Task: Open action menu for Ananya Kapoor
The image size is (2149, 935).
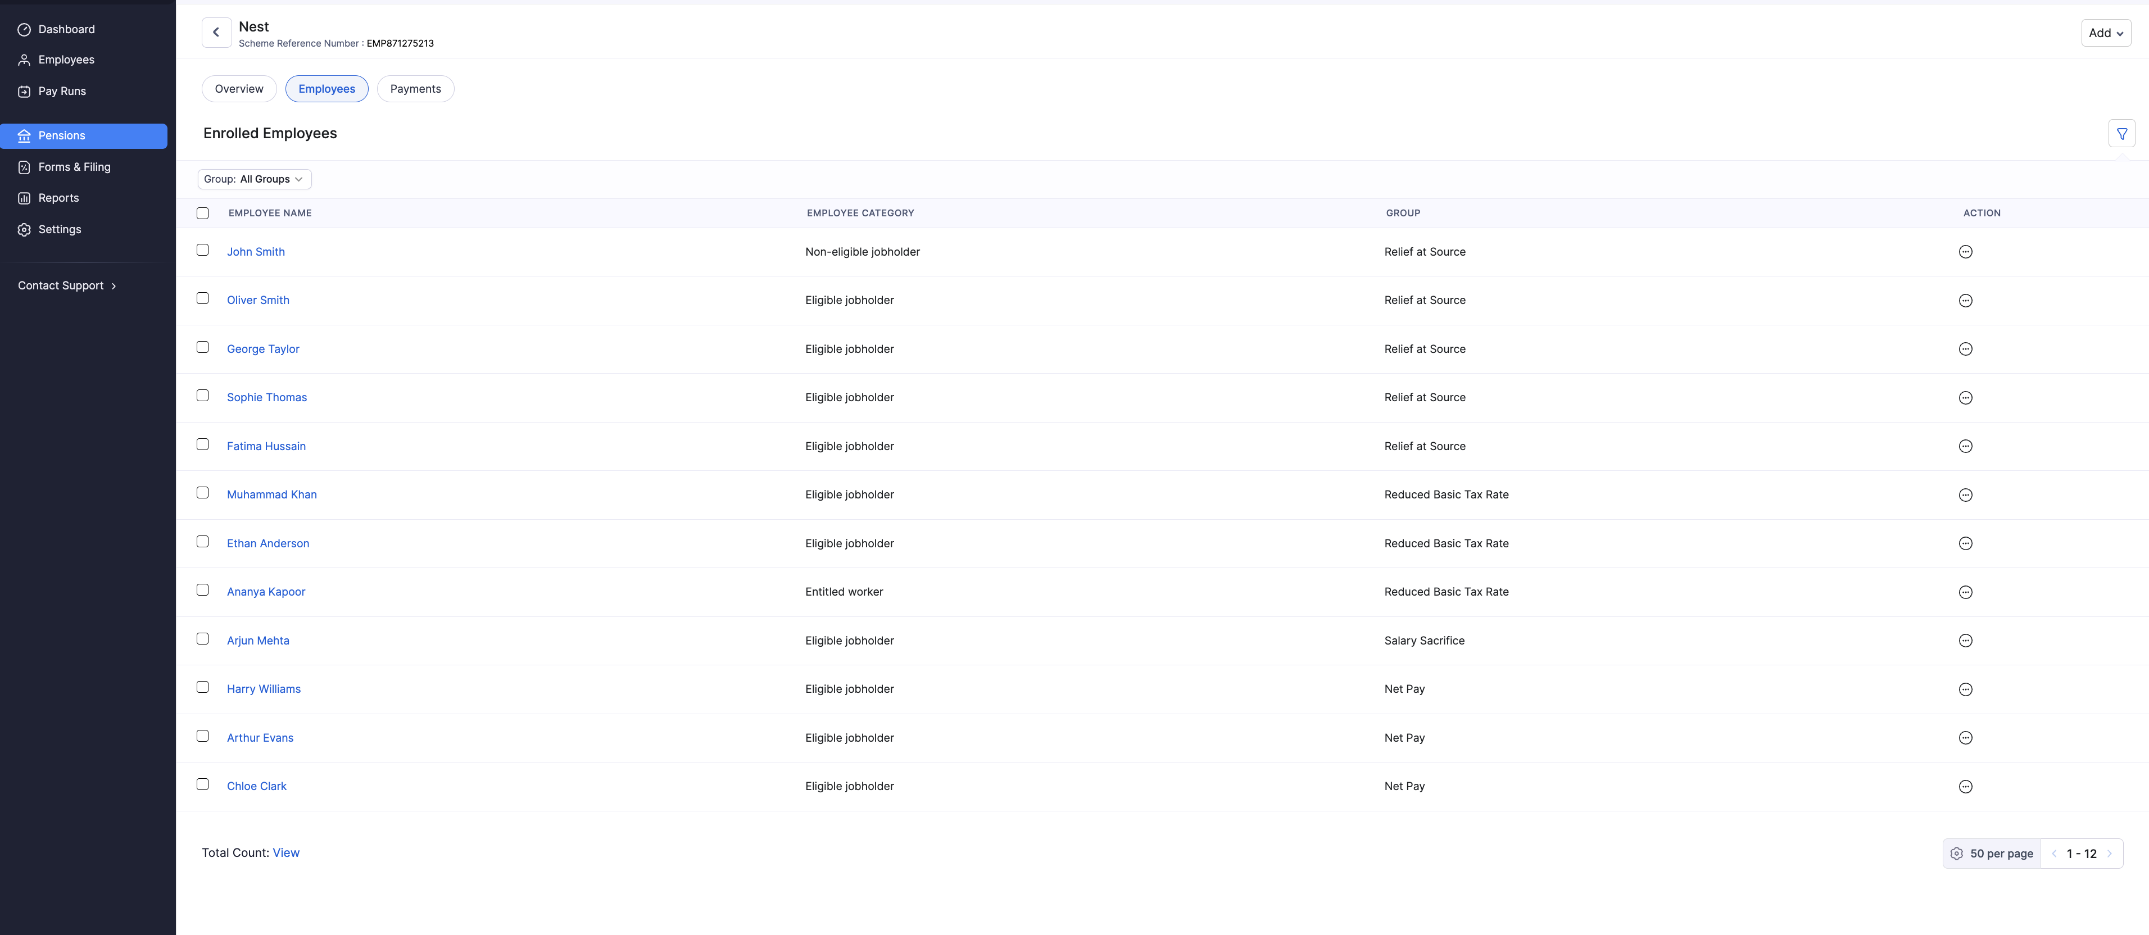Action: tap(1965, 592)
